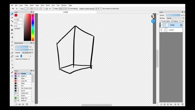The height and width of the screenshot is (110, 195).
Task: Select the Brush tool in the toolbox
Action: [12, 14]
